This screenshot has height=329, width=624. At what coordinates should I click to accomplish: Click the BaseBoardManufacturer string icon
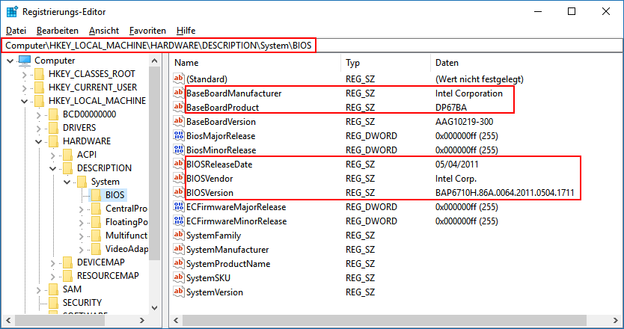(x=178, y=93)
